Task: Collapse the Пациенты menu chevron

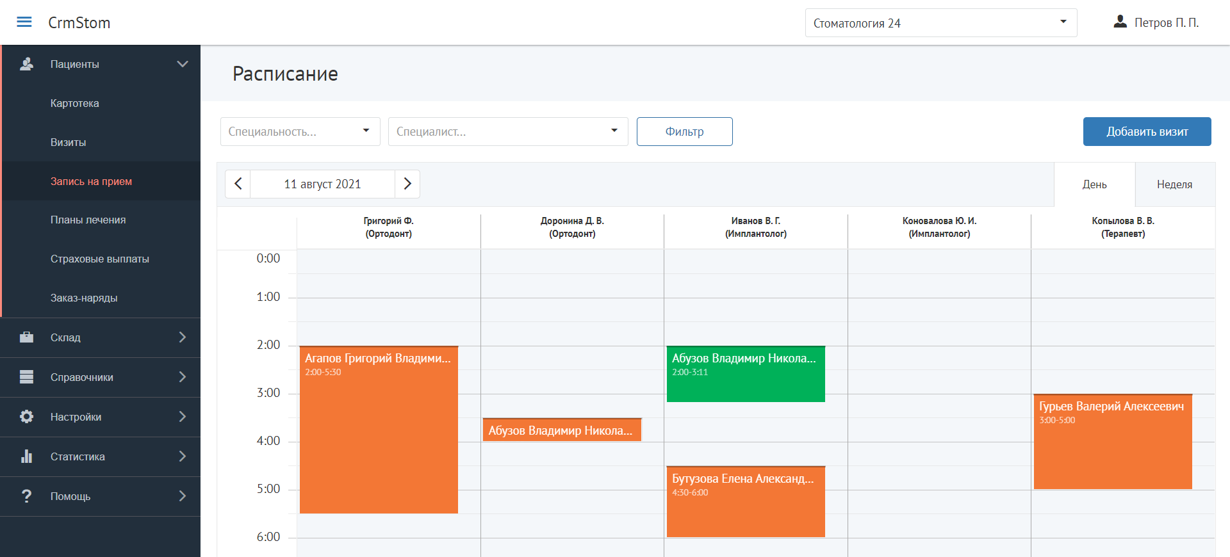Action: [x=183, y=64]
